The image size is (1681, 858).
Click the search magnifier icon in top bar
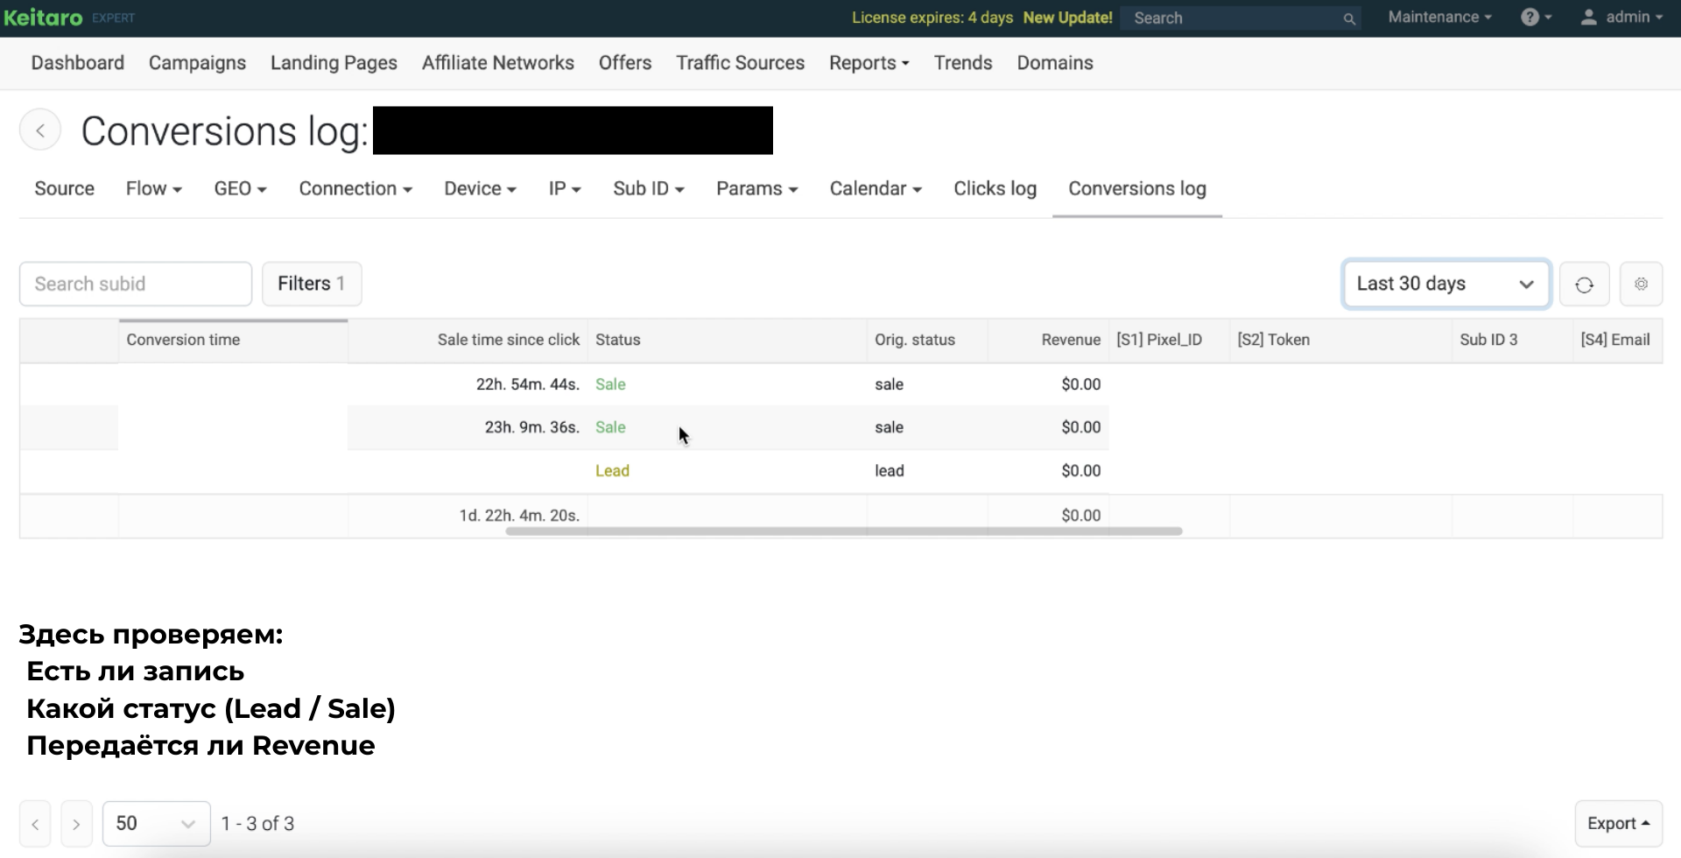[x=1349, y=18]
